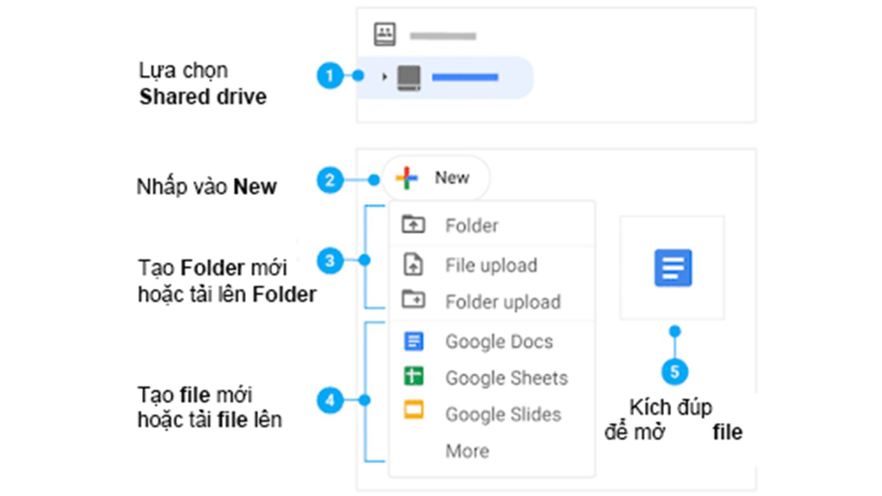Select the File upload label
Image resolution: width=882 pixels, height=496 pixels.
tap(491, 265)
